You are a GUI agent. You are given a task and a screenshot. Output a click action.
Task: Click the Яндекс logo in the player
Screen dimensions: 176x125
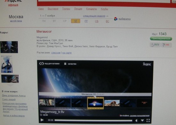coord(147,64)
